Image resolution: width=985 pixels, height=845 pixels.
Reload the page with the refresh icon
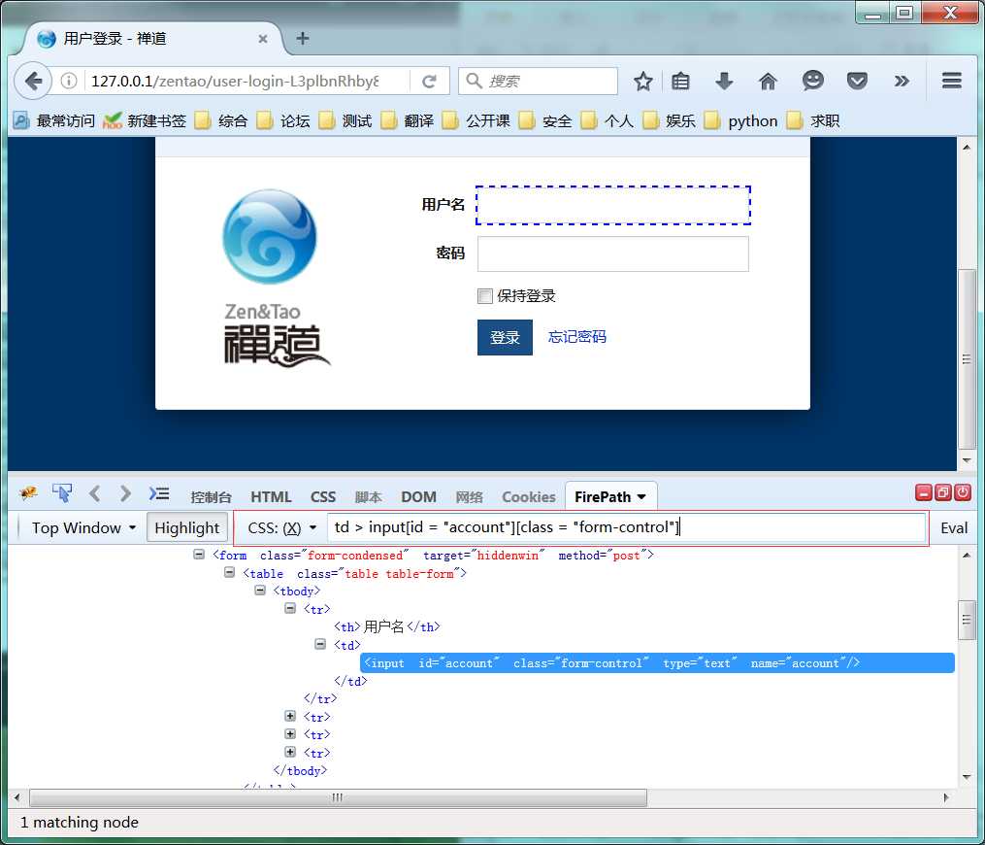(x=429, y=82)
